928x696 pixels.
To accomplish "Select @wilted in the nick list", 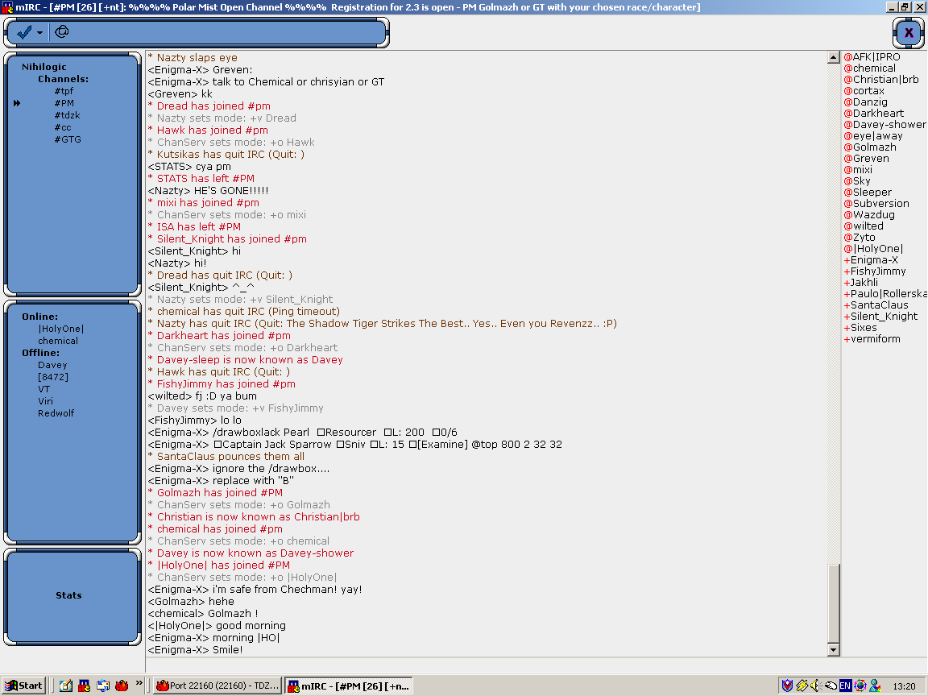I will tap(864, 226).
